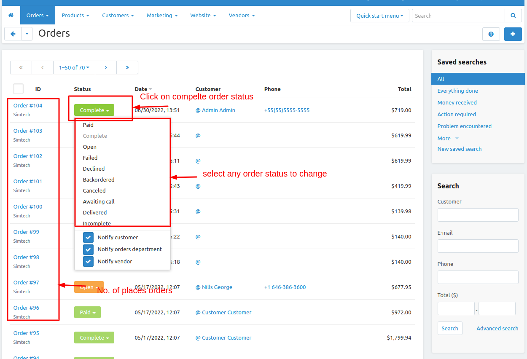Image resolution: width=527 pixels, height=359 pixels.
Task: Toggle Notify vendor checkbox
Action: point(88,262)
